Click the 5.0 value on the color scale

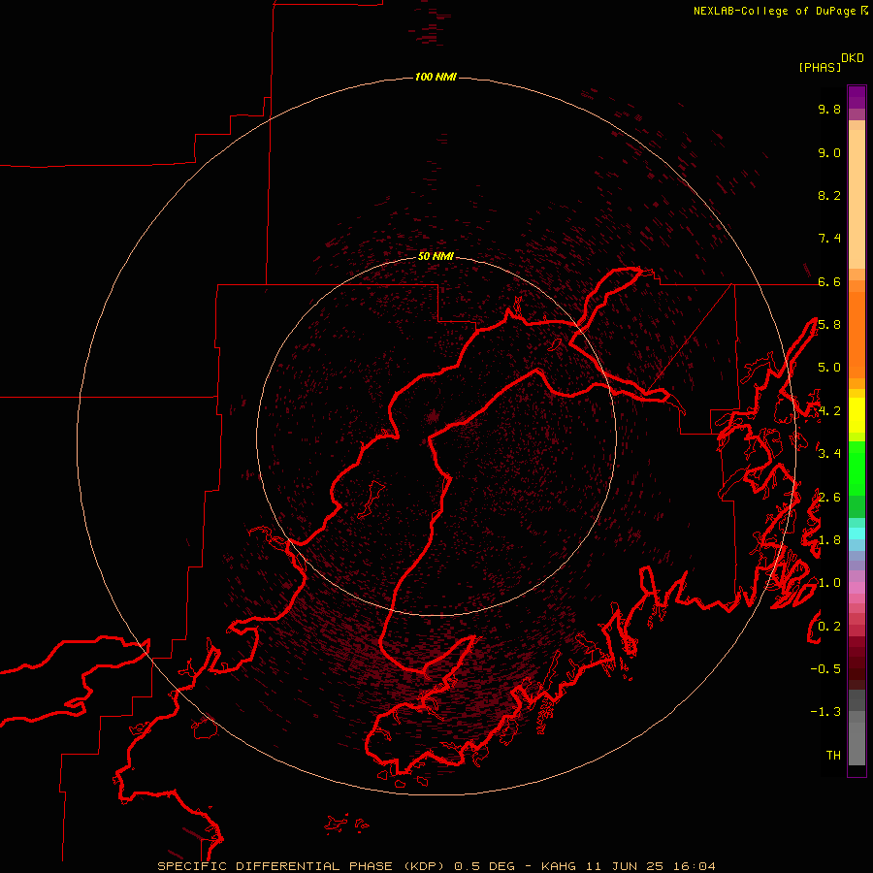coord(829,368)
